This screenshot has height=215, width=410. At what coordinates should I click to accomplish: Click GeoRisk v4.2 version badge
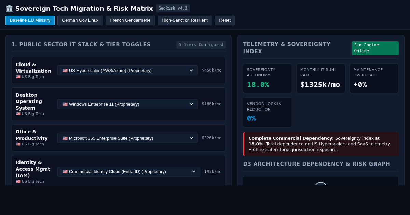pyautogui.click(x=173, y=8)
